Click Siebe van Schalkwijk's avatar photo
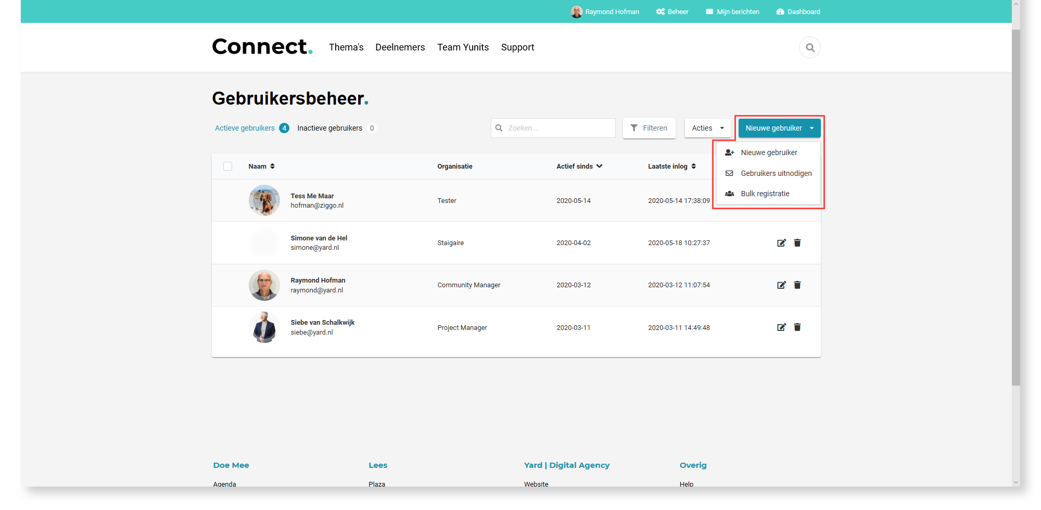 pyautogui.click(x=264, y=327)
